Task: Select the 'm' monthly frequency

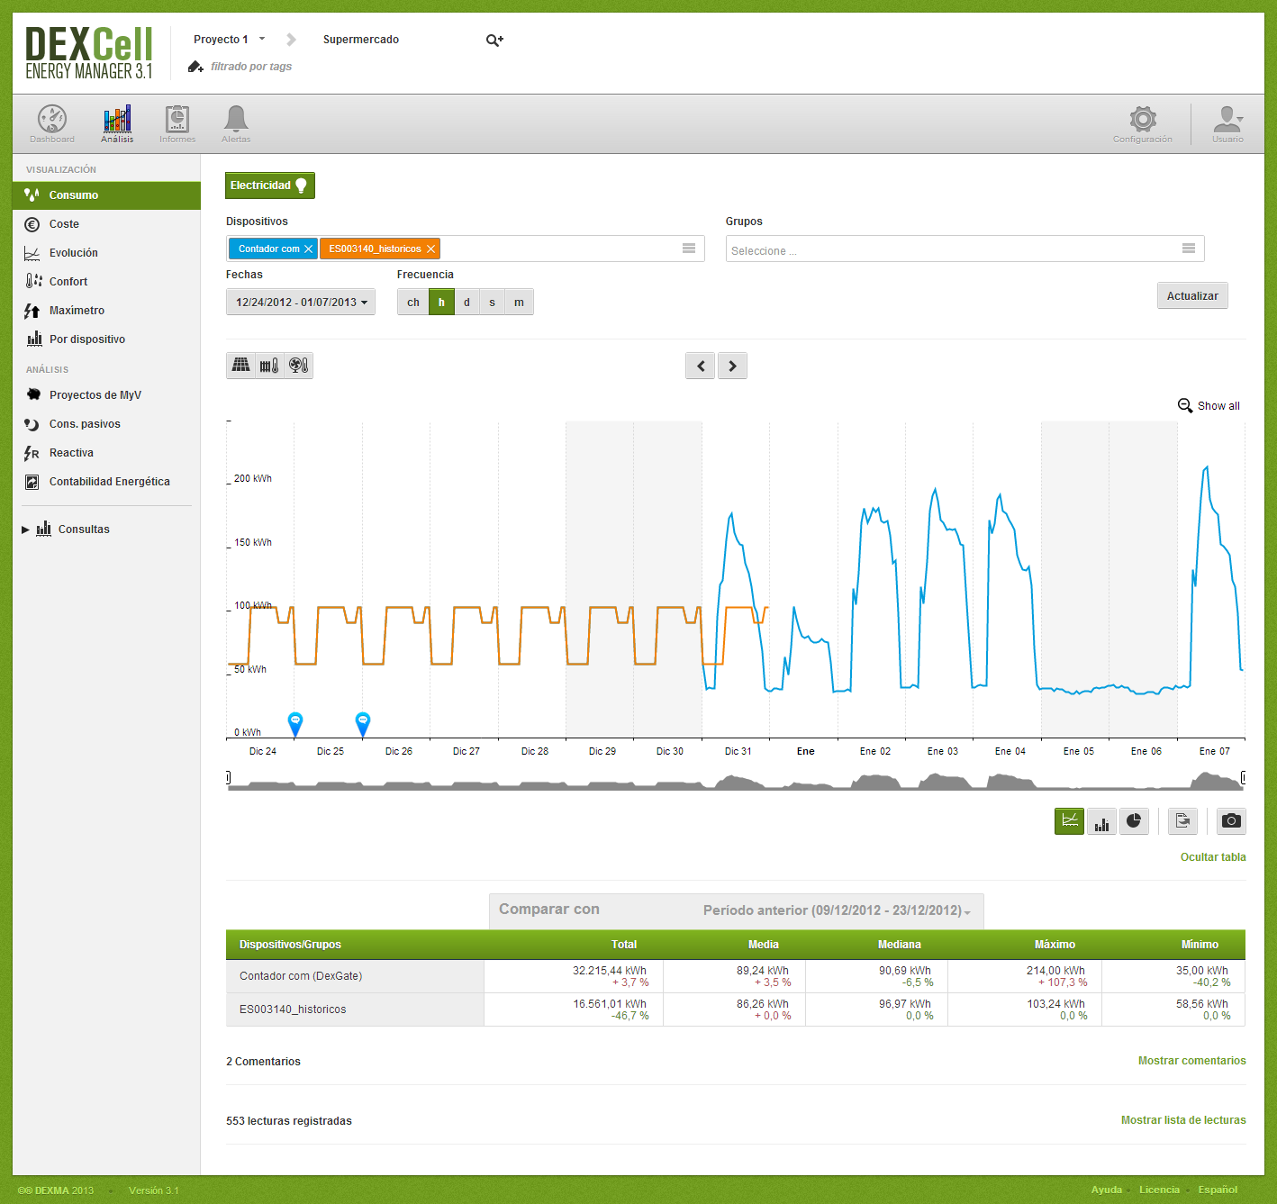Action: [519, 303]
